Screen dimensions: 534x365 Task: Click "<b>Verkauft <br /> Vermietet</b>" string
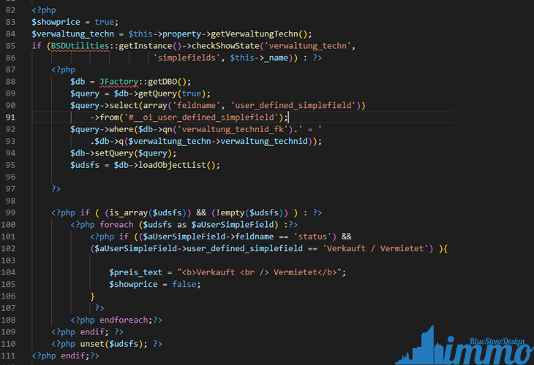259,272
